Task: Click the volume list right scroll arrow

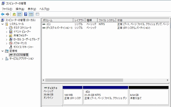Action: pyautogui.click(x=167, y=80)
